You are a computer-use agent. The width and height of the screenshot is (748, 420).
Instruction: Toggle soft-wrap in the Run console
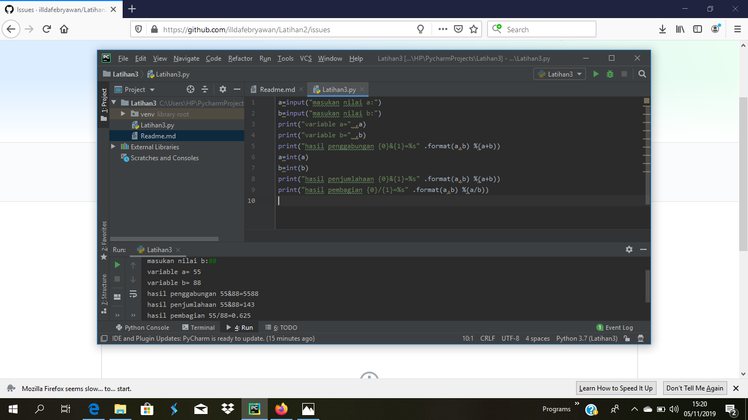[133, 294]
